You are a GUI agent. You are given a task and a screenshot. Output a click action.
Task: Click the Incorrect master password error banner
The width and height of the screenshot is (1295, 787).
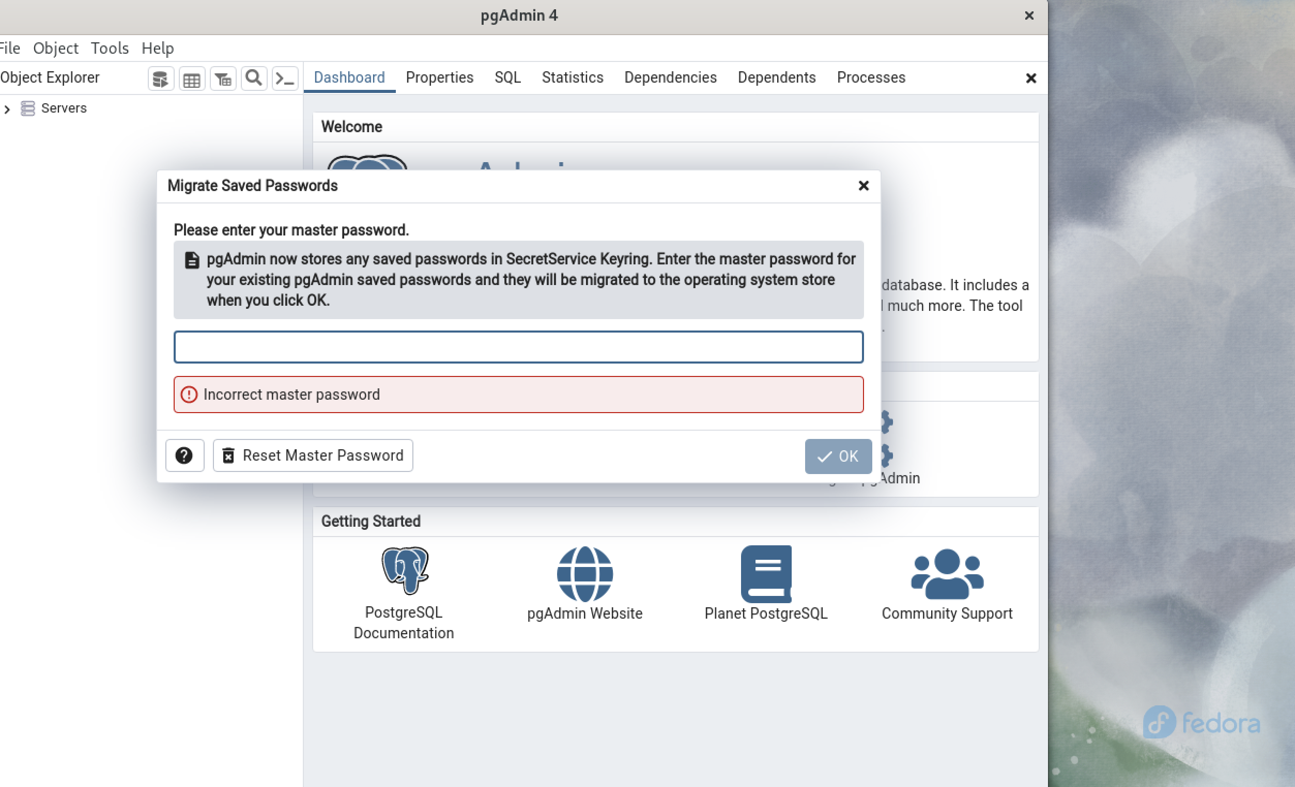[x=518, y=395]
